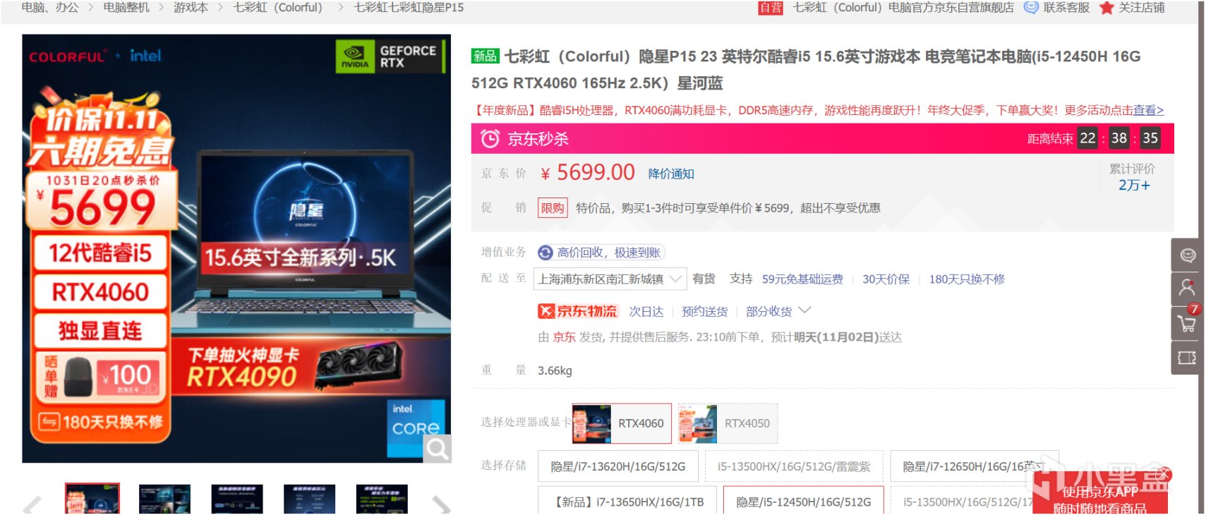This screenshot has height=515, width=1206.
Task: Click the 30天价保 link
Action: tap(886, 279)
